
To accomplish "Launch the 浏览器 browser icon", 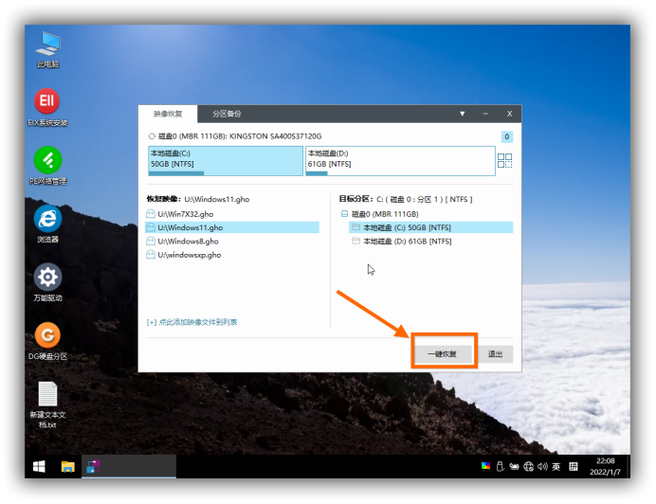I will pyautogui.click(x=47, y=219).
